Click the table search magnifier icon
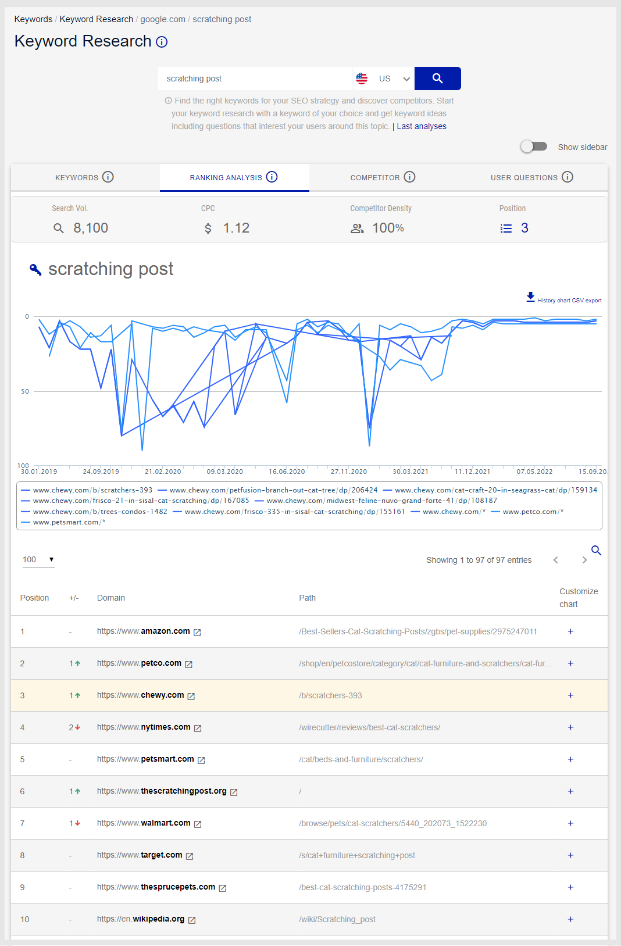Screen dimensions: 621x946 pos(596,550)
